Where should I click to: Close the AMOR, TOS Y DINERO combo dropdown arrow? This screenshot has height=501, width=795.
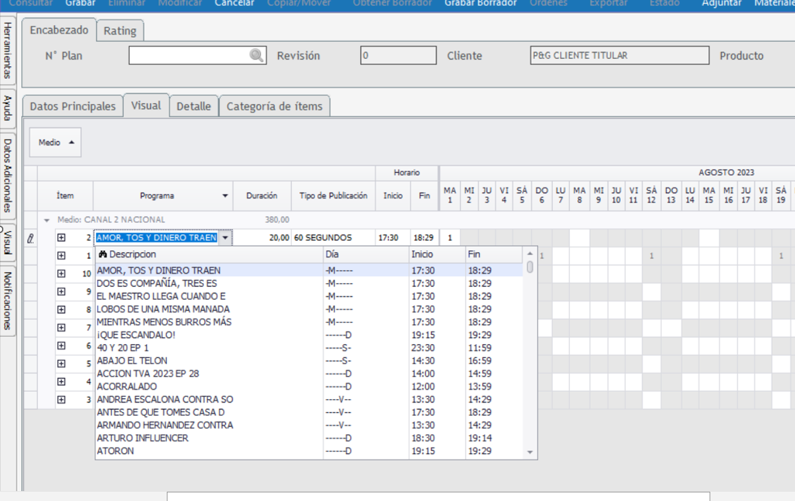coord(226,238)
